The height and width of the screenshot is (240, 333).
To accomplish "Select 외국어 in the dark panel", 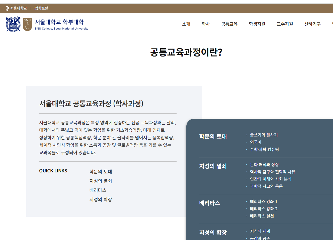I will pos(256,142).
